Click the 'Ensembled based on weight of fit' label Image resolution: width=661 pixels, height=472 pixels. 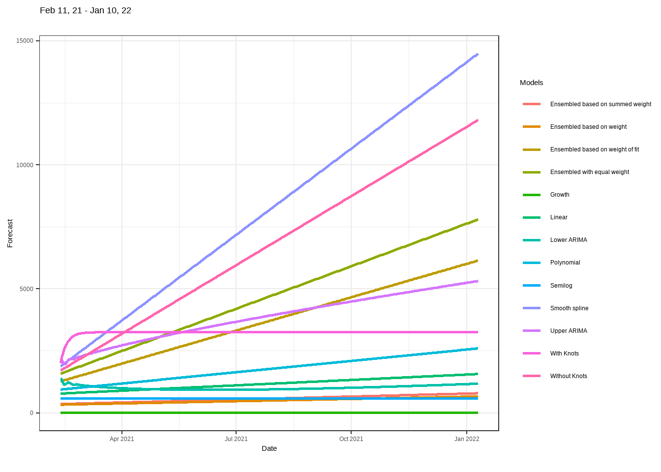click(x=594, y=149)
